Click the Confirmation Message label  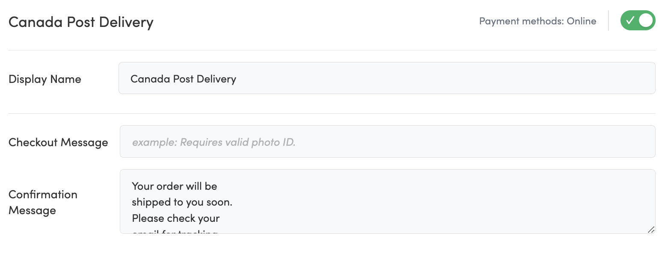(x=43, y=202)
